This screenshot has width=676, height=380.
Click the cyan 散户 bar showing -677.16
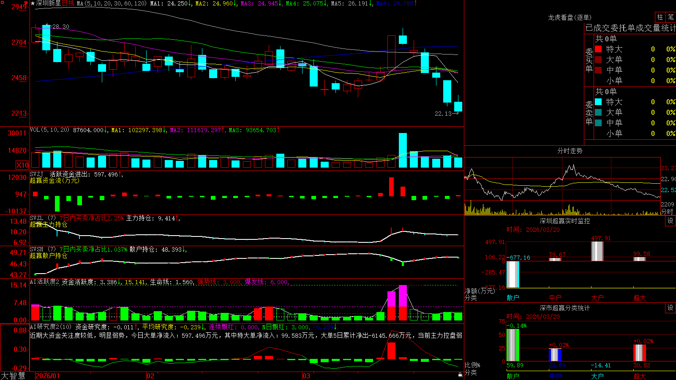coord(513,274)
